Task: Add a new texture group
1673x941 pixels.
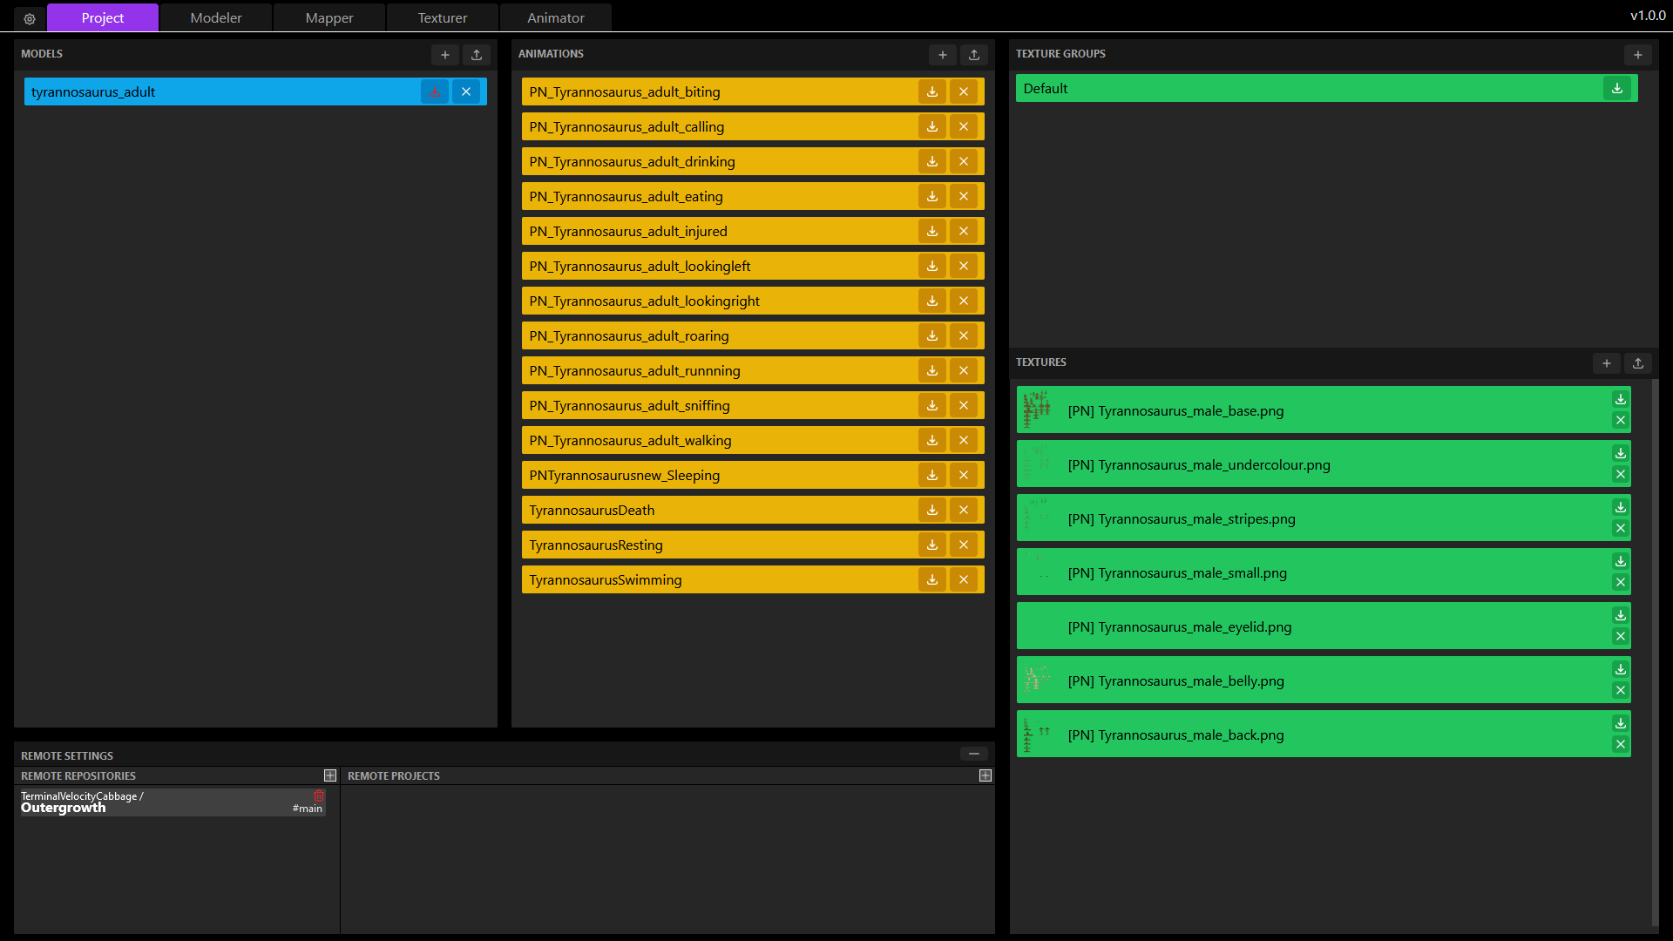Action: [1638, 55]
